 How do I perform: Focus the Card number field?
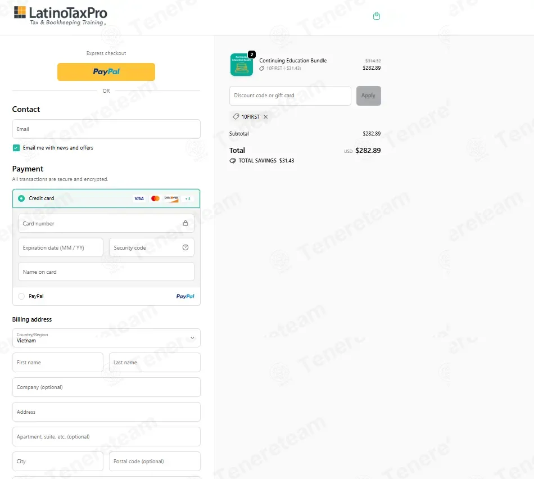click(x=106, y=224)
